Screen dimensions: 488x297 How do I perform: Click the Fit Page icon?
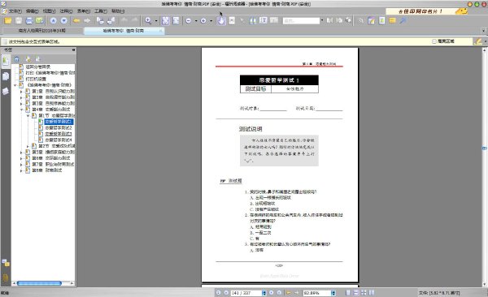coord(166,21)
